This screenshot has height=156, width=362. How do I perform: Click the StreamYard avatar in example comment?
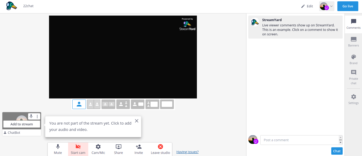click(255, 22)
